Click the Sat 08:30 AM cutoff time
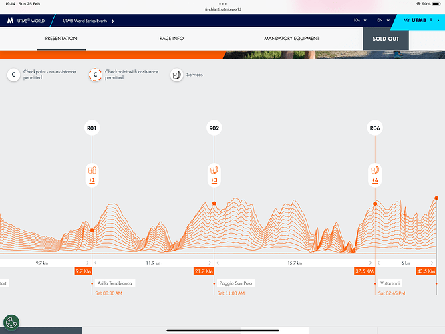 click(x=109, y=293)
